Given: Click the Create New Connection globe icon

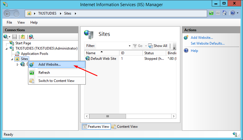Looking at the screenshot, I should coord(6,37).
